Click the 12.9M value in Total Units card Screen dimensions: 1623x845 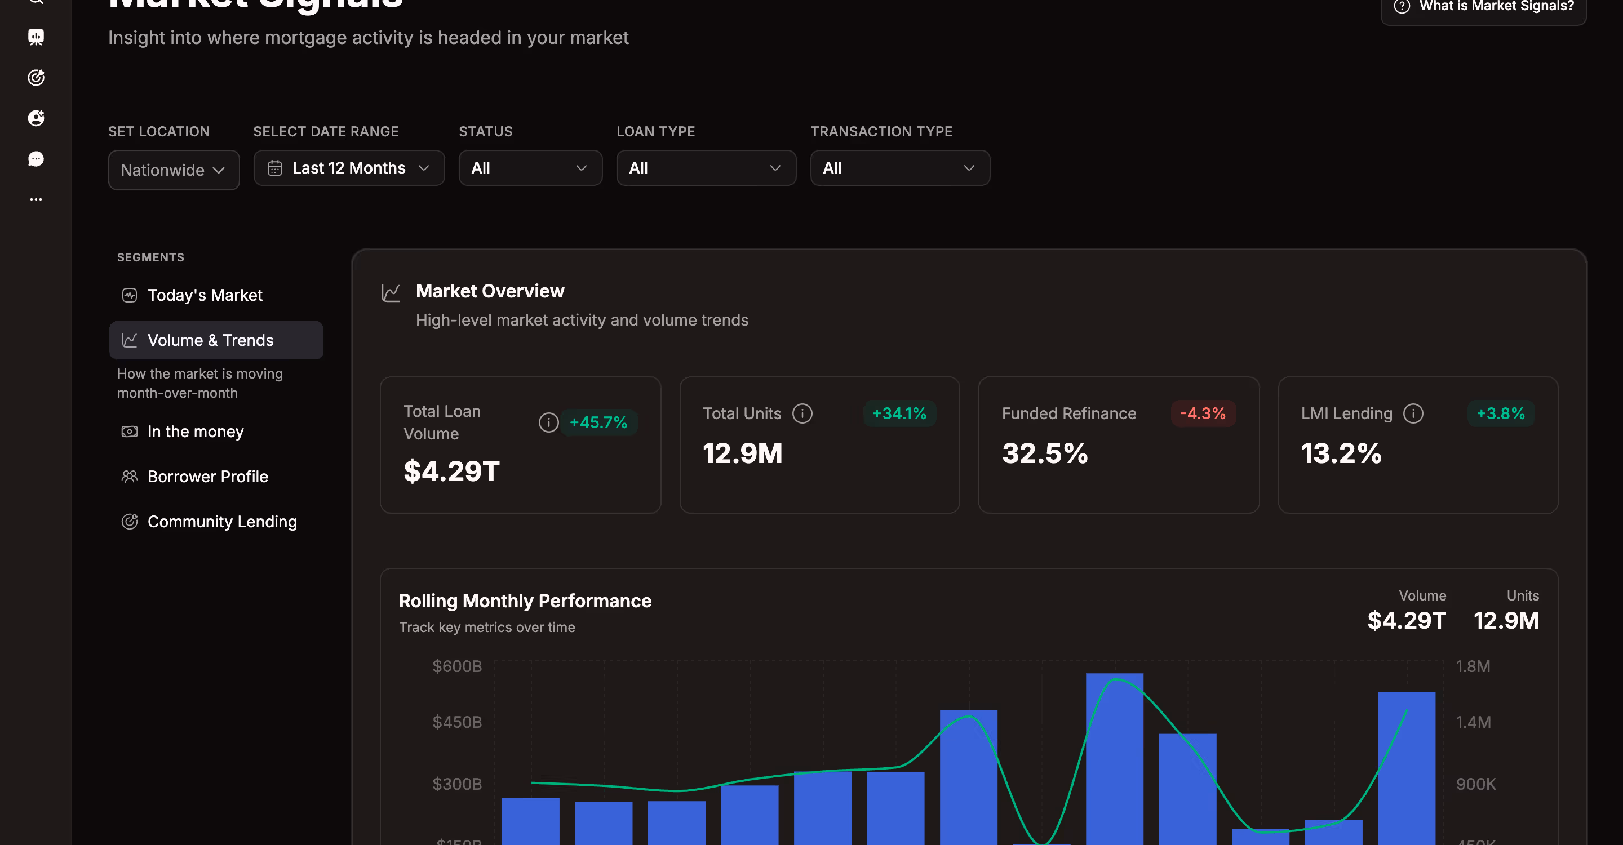pyautogui.click(x=743, y=453)
